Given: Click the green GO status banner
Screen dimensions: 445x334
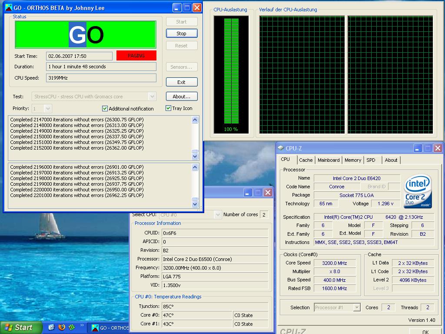Looking at the screenshot, I should coord(86,34).
